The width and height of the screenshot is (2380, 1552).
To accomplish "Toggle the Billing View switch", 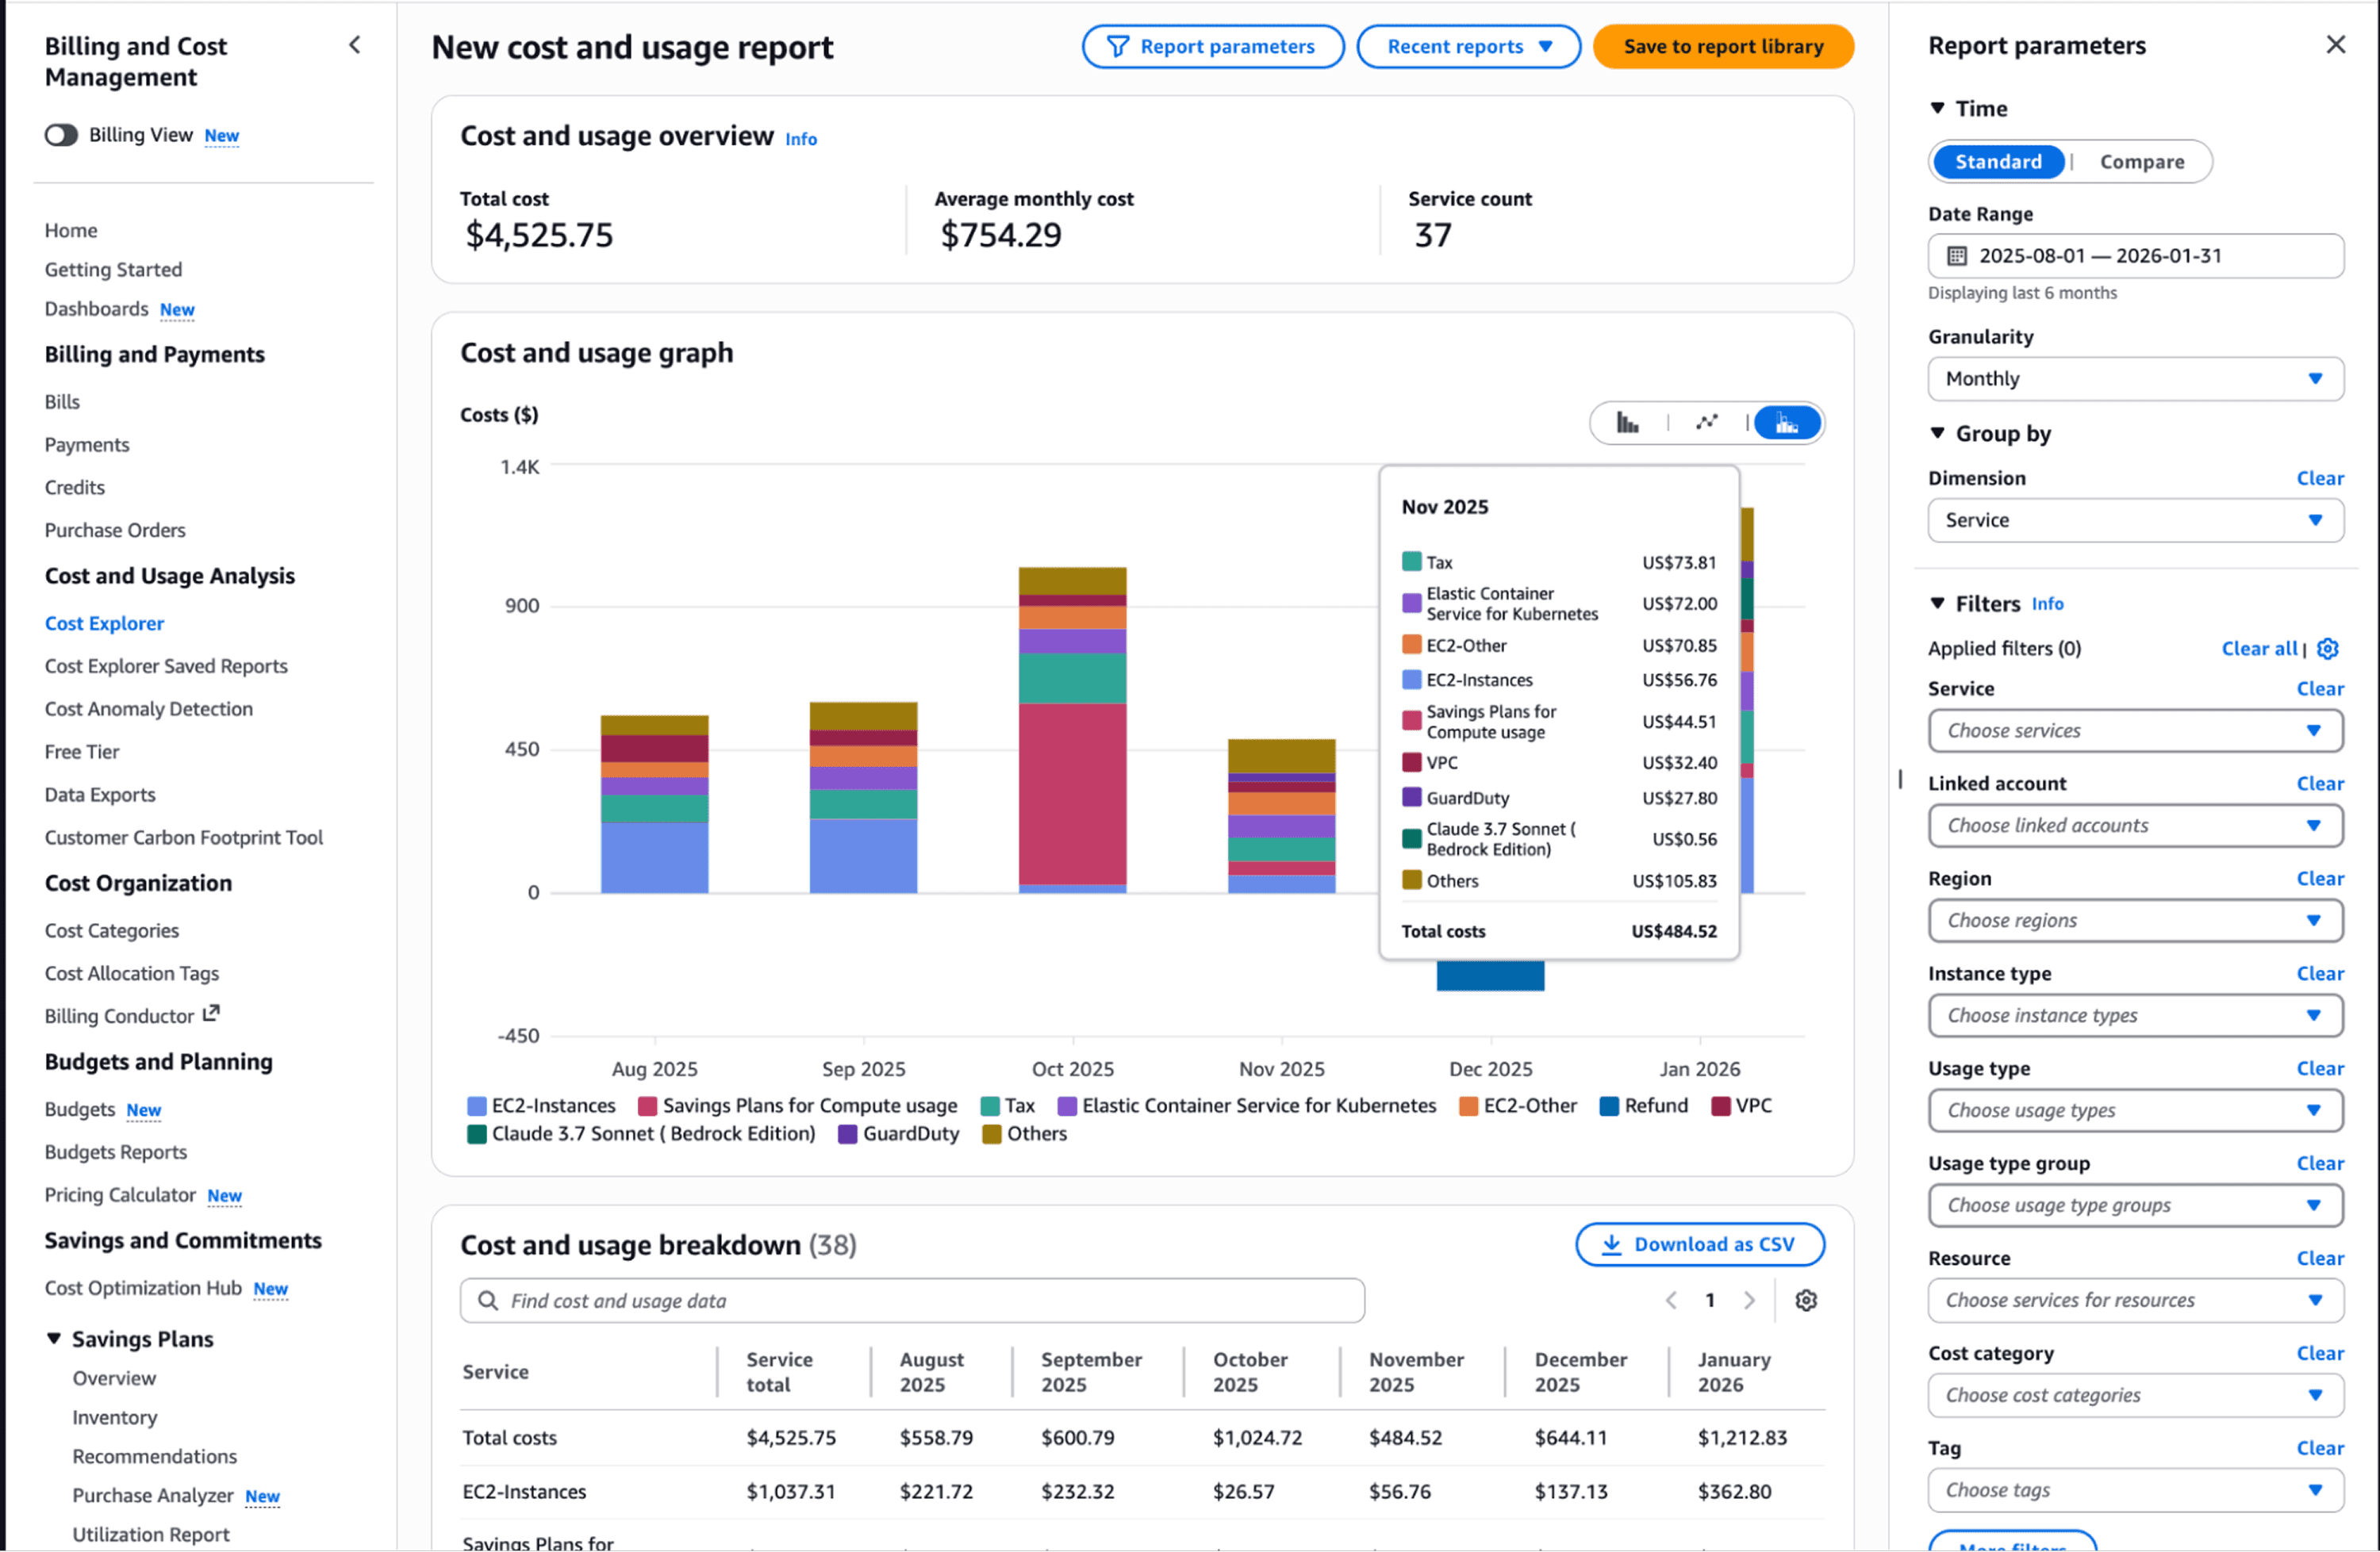I will tap(61, 135).
